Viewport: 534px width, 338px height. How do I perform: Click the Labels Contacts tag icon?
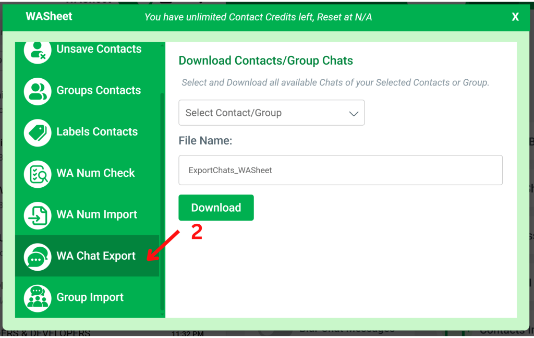[38, 133]
